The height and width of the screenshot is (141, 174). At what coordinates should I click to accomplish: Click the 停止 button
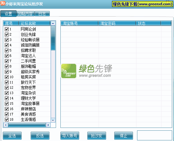pos(124,136)
